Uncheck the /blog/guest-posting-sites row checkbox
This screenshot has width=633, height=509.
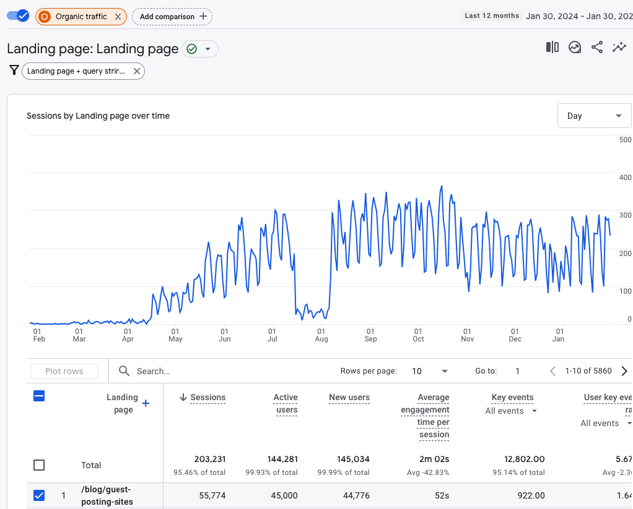39,495
